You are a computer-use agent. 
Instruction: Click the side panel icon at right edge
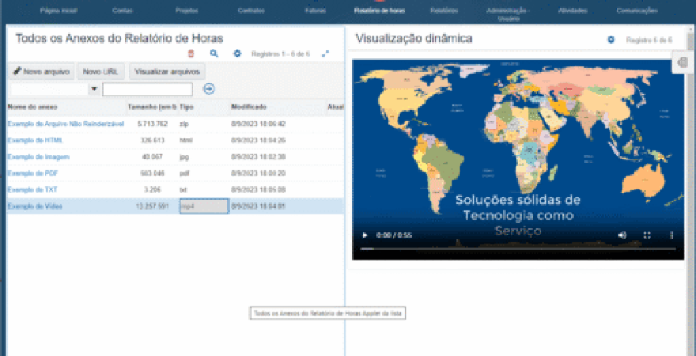coord(683,63)
